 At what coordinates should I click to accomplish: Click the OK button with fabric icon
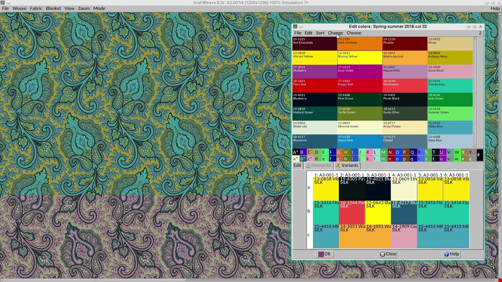coord(324,254)
